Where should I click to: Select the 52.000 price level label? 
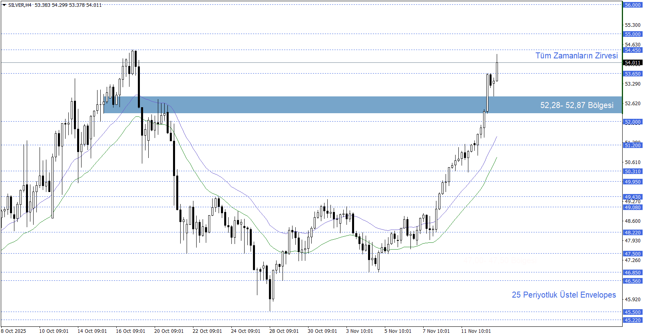click(633, 122)
